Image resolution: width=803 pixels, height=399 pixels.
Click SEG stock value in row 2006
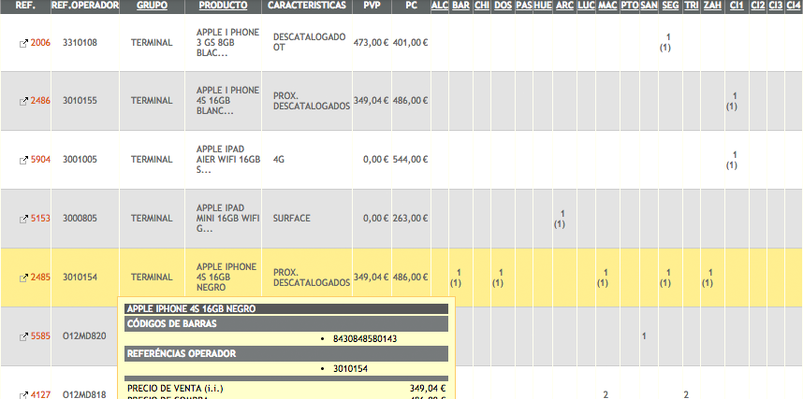pyautogui.click(x=665, y=42)
